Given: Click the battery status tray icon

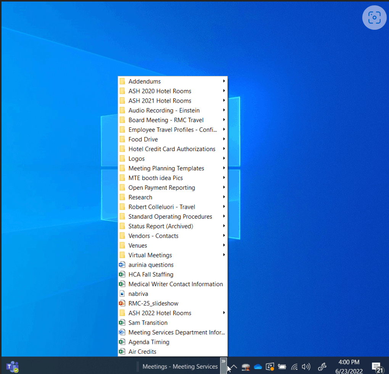Looking at the screenshot, I should [282, 367].
